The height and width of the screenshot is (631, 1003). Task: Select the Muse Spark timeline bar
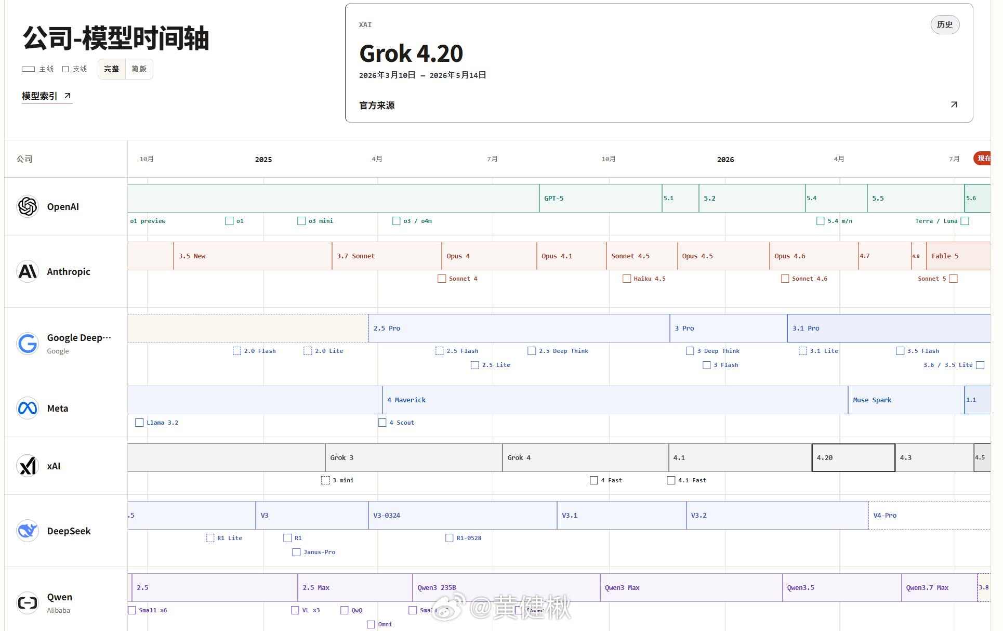pyautogui.click(x=906, y=400)
